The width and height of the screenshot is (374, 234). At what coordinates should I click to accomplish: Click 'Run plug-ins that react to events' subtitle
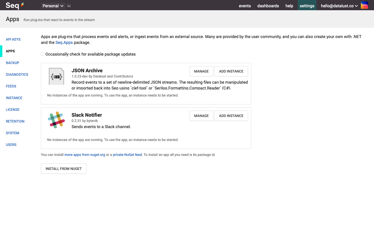point(59,20)
